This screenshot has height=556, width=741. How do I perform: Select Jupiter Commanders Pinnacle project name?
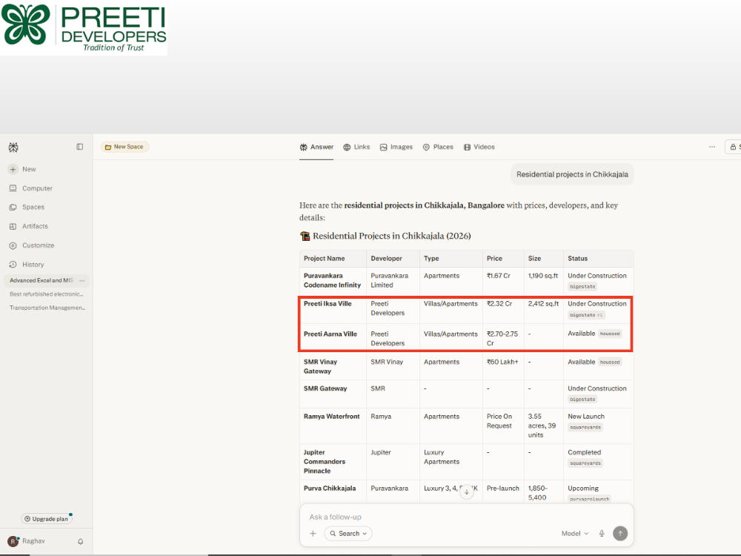click(x=325, y=461)
